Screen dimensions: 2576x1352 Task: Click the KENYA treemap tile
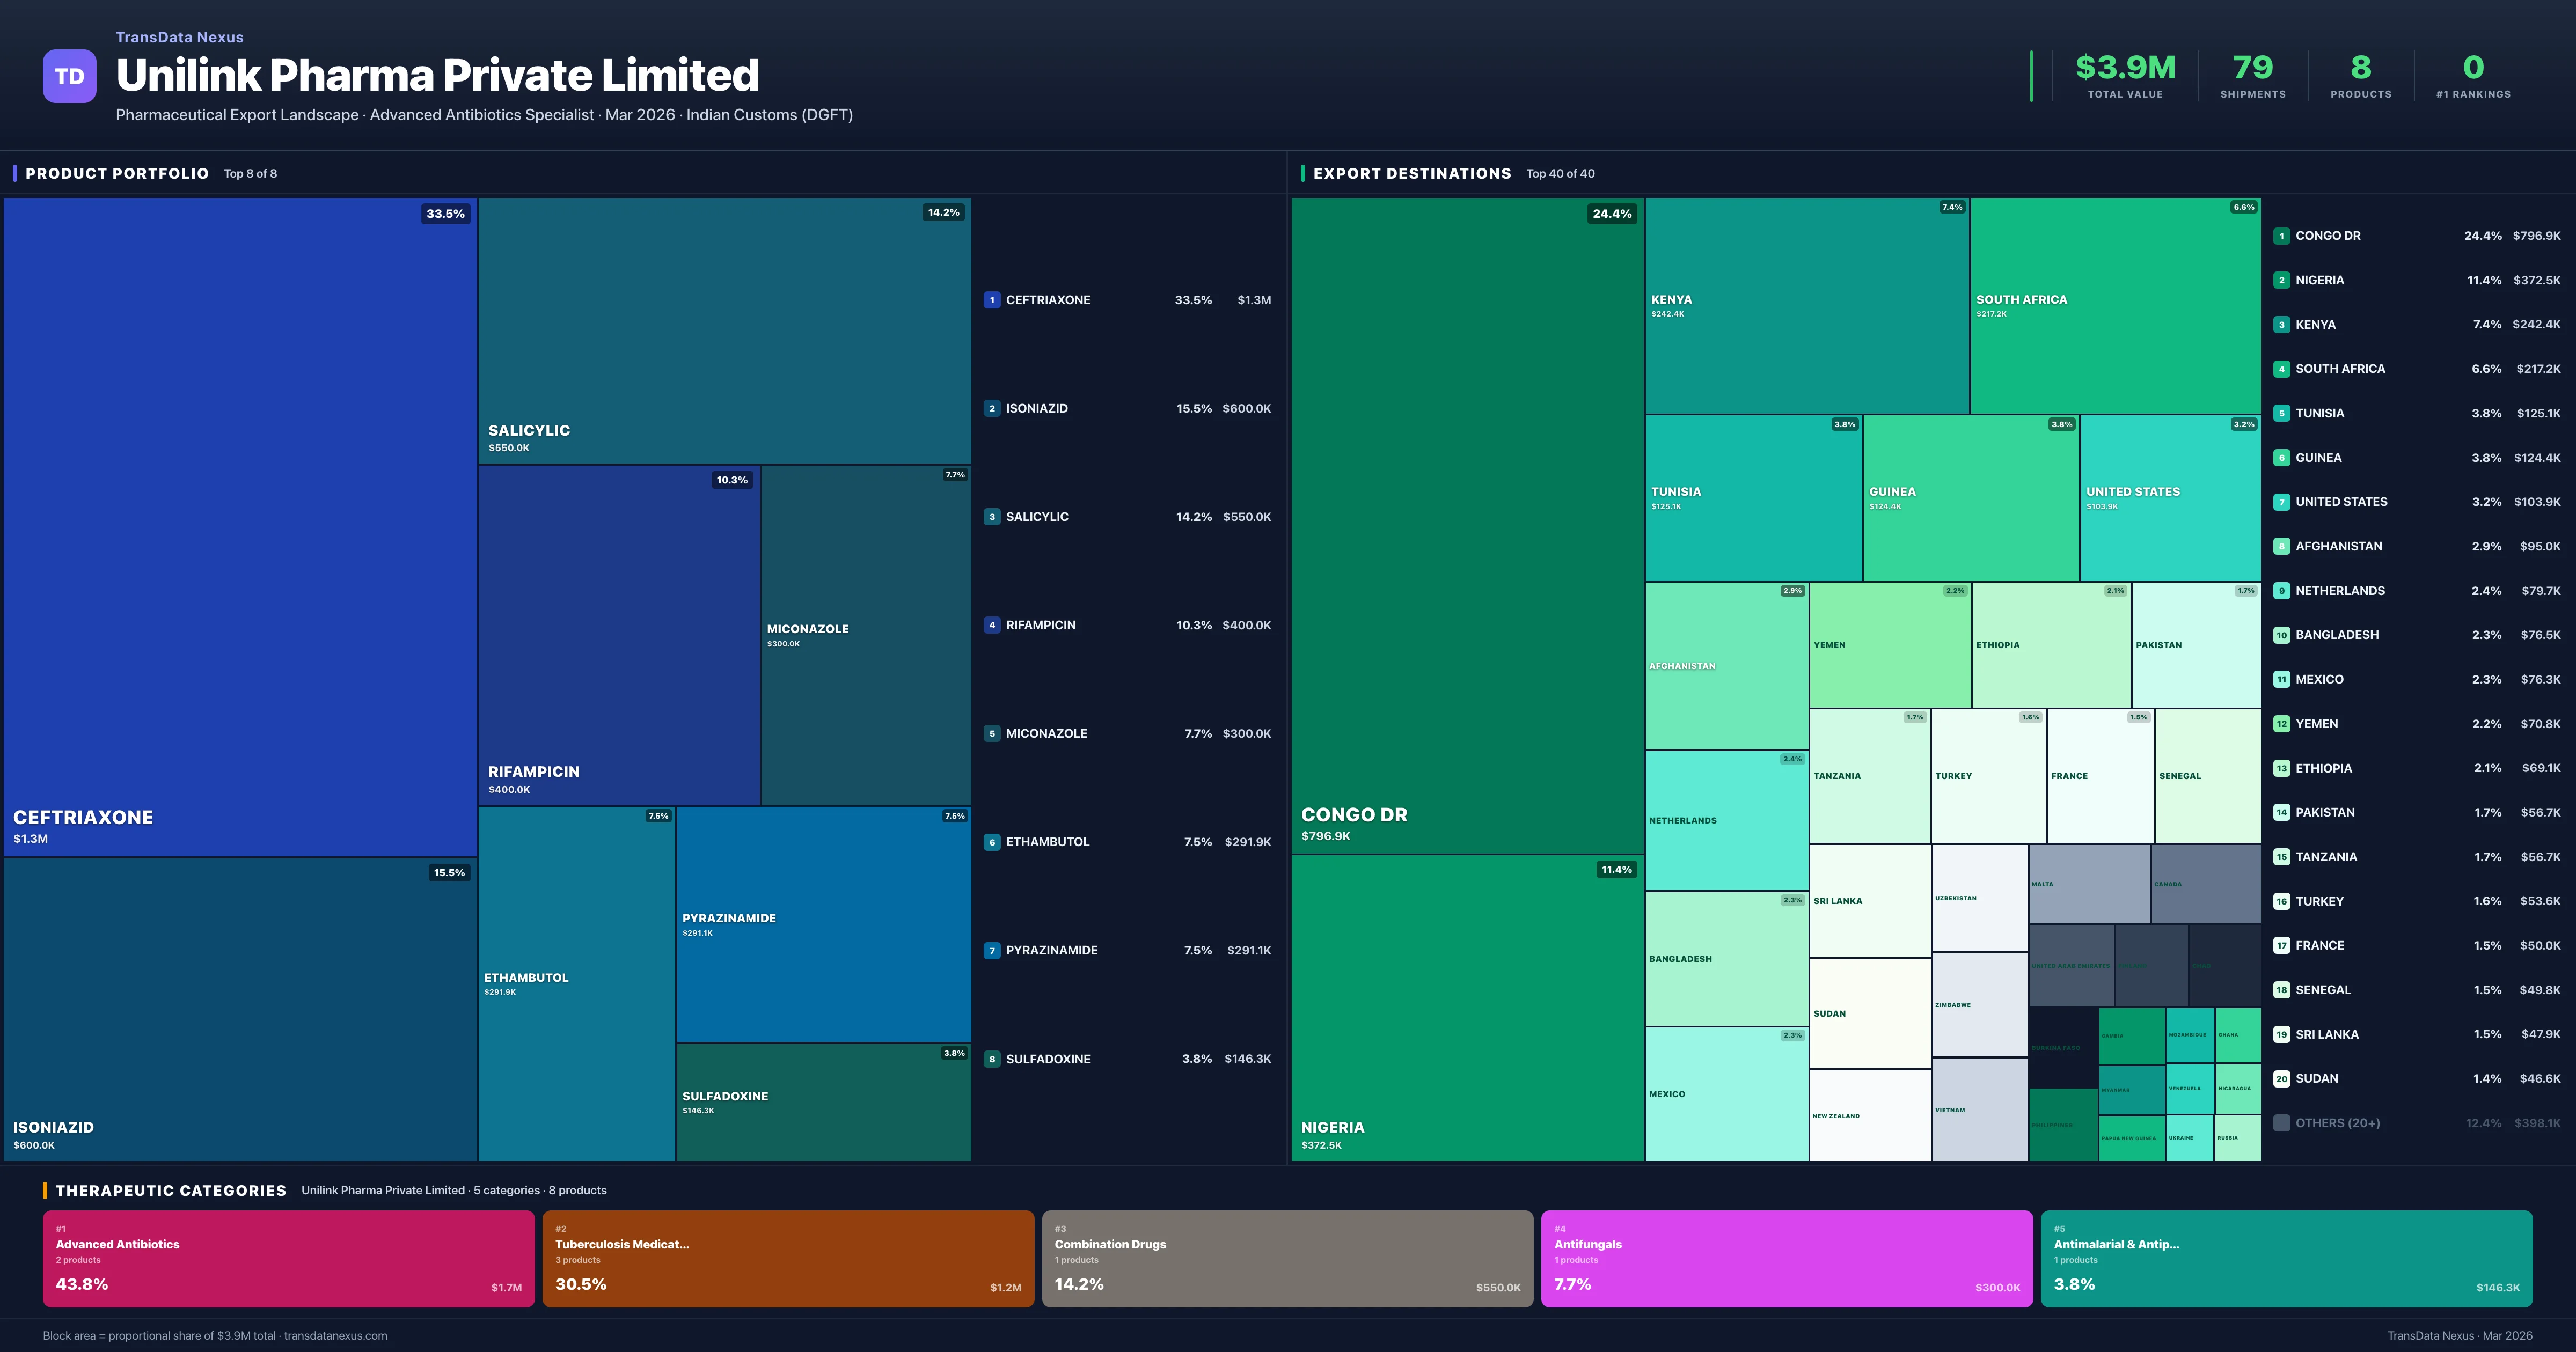pyautogui.click(x=1806, y=305)
